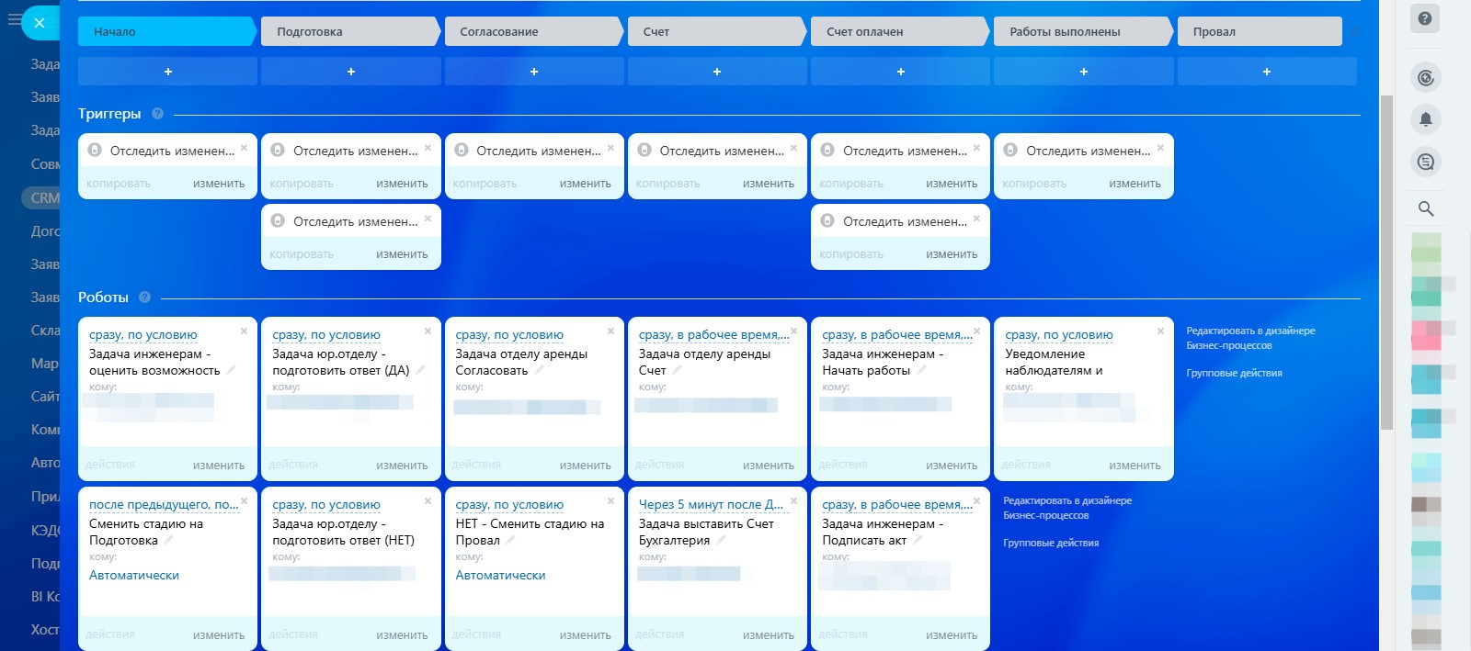Click the help icon next to Роботы heading
The image size is (1471, 651).
144,297
